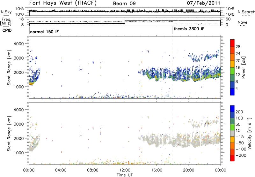Click the dashed 18:00 marker in the velocity panel

[x=173, y=133]
